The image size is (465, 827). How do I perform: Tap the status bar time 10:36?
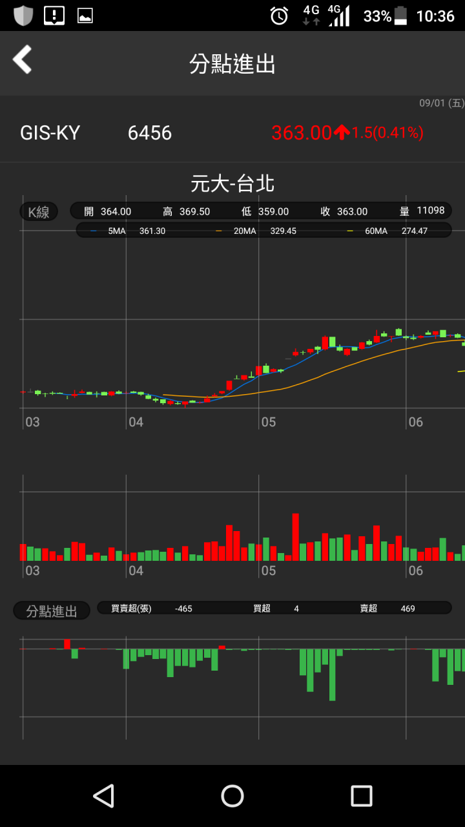[435, 16]
